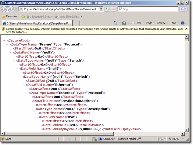Expand the Print dropdown arrow
193x145 pixels.
pos(143,23)
